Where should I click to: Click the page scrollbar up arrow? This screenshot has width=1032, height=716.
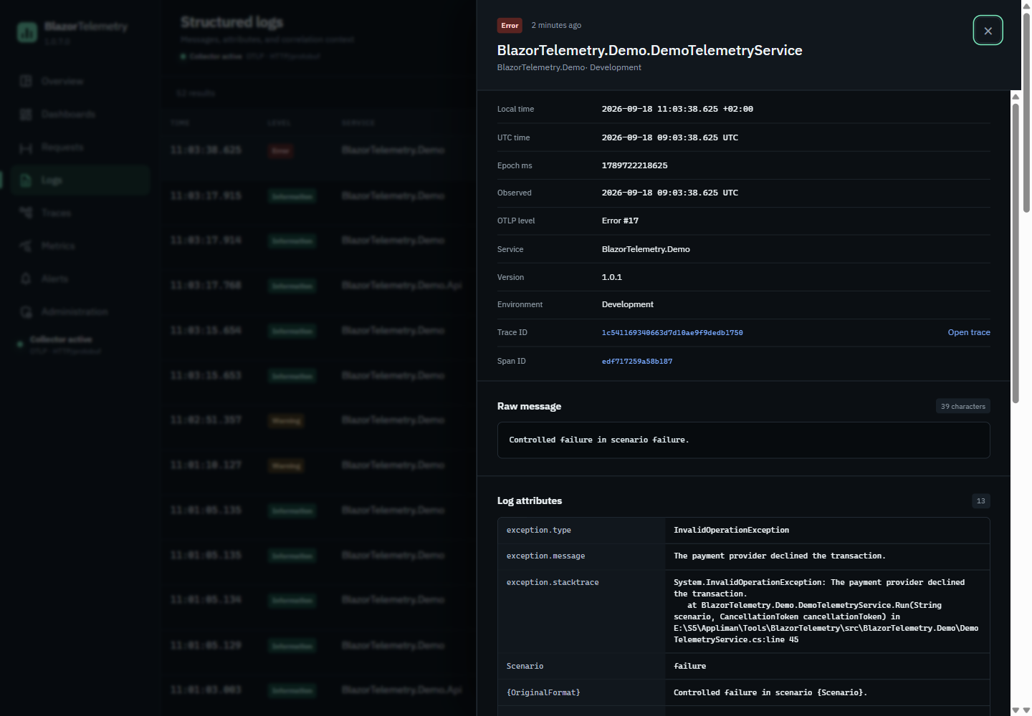[x=1026, y=6]
